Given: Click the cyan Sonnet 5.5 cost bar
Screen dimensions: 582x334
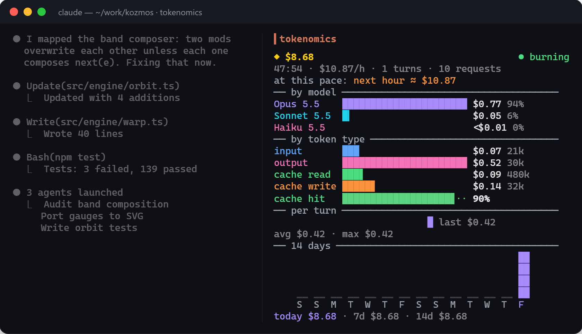Looking at the screenshot, I should tap(346, 115).
